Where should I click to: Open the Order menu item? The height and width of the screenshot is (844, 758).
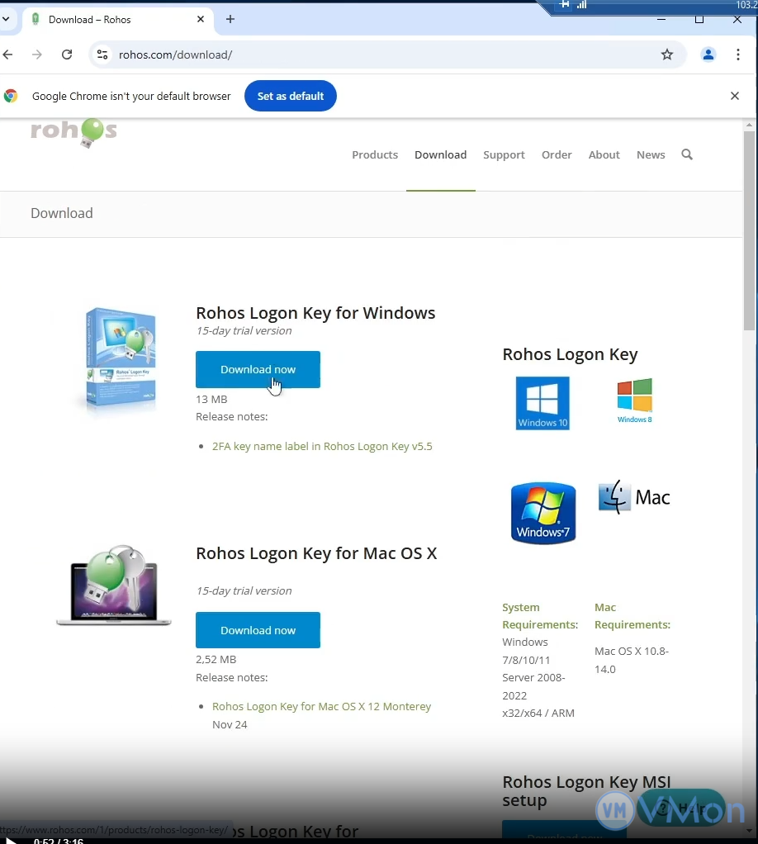coord(557,155)
